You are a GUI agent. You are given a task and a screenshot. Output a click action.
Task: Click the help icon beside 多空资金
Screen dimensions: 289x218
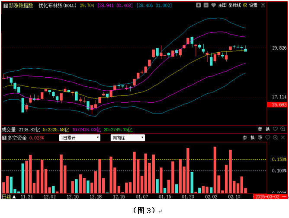point(5,138)
